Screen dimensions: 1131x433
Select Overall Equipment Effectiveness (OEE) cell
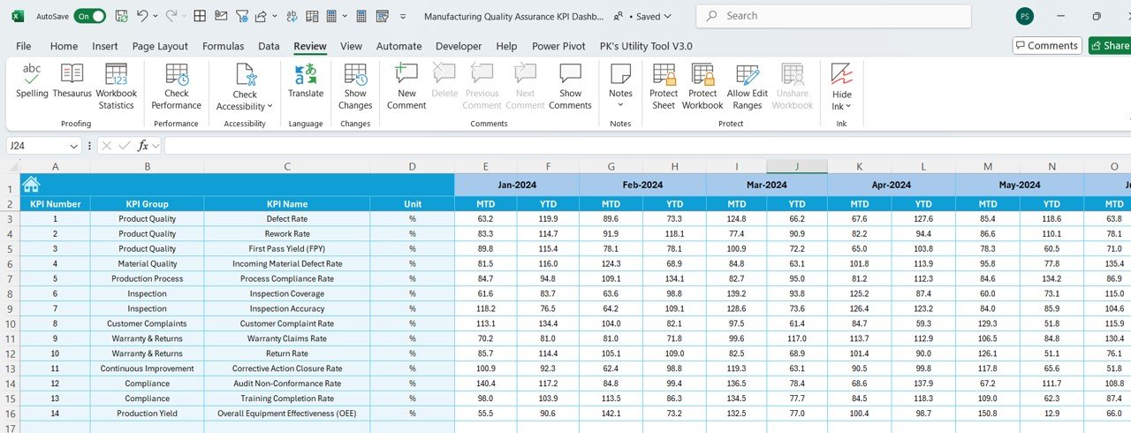click(287, 414)
